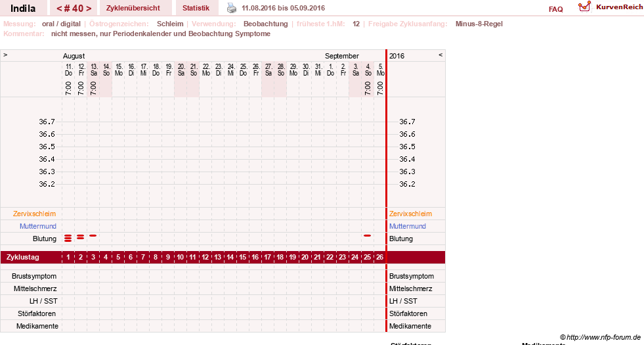644x345 pixels.
Task: Select the Indila user tab
Action: pyautogui.click(x=23, y=9)
